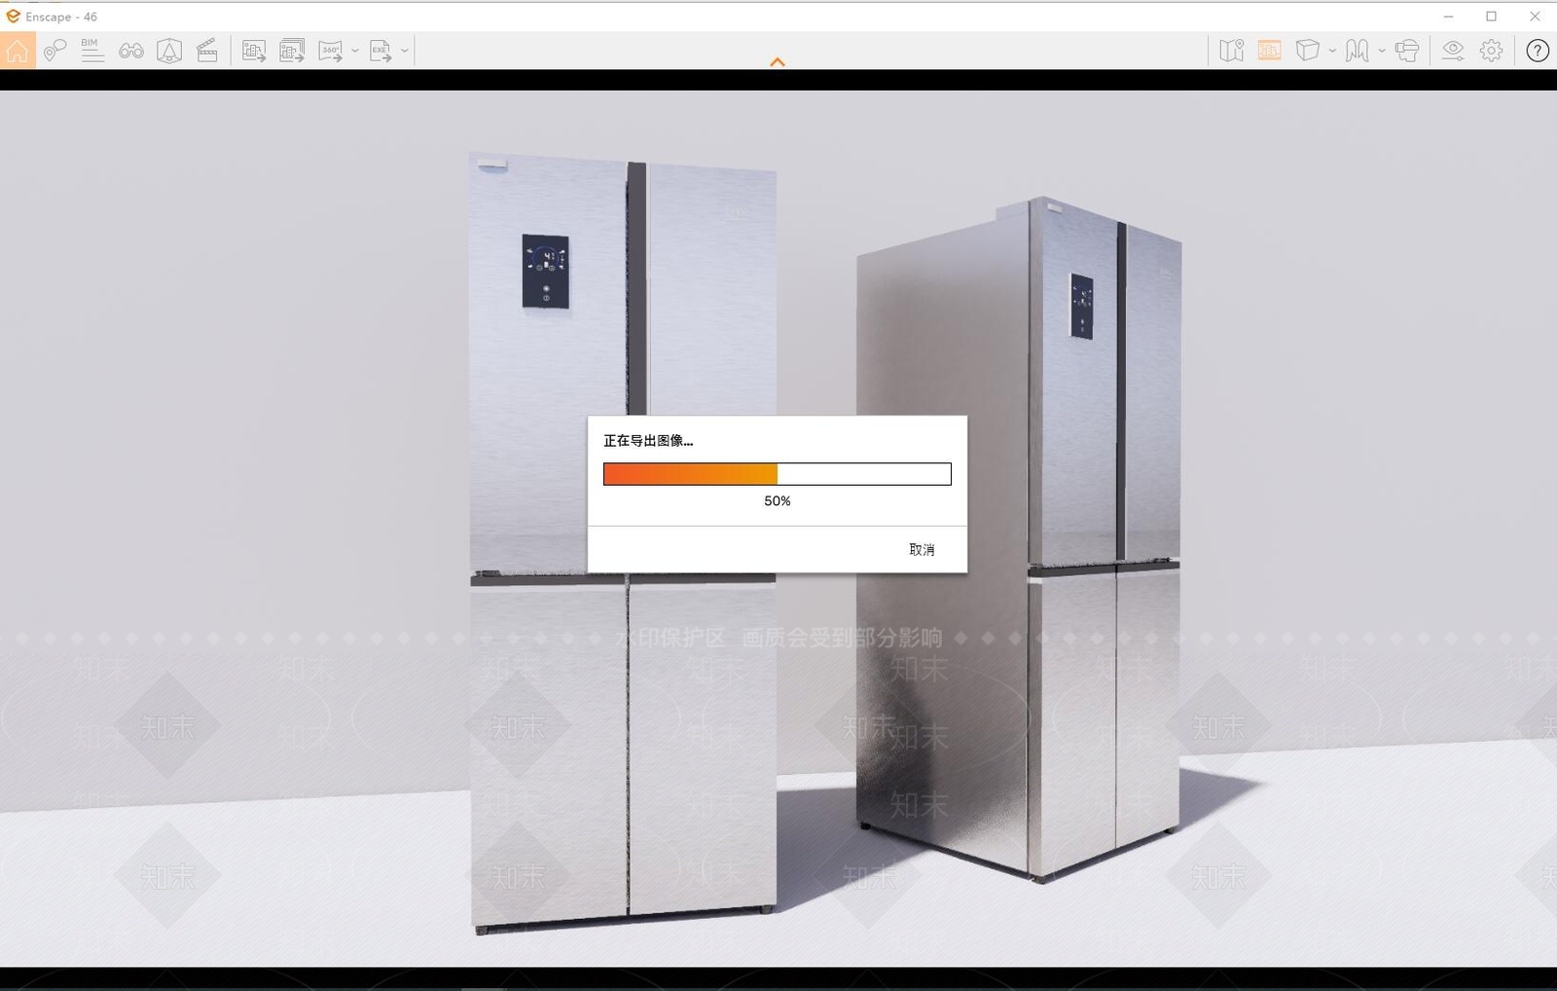
Task: Open the video editor clapperboard icon
Action: point(207,51)
